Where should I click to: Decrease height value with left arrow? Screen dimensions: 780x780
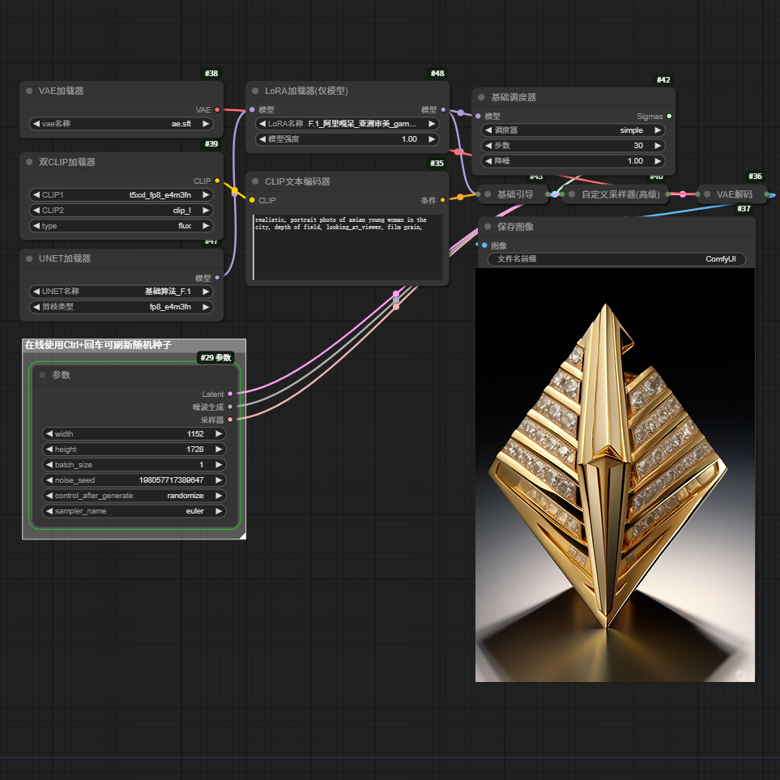pyautogui.click(x=49, y=450)
